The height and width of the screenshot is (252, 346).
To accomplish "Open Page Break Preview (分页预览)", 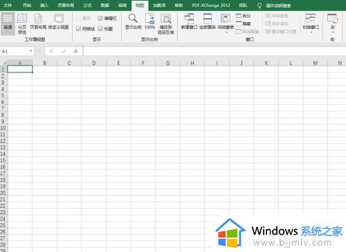I will (22, 23).
